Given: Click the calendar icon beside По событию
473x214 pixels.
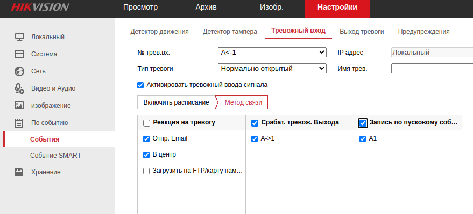Looking at the screenshot, I should point(19,123).
